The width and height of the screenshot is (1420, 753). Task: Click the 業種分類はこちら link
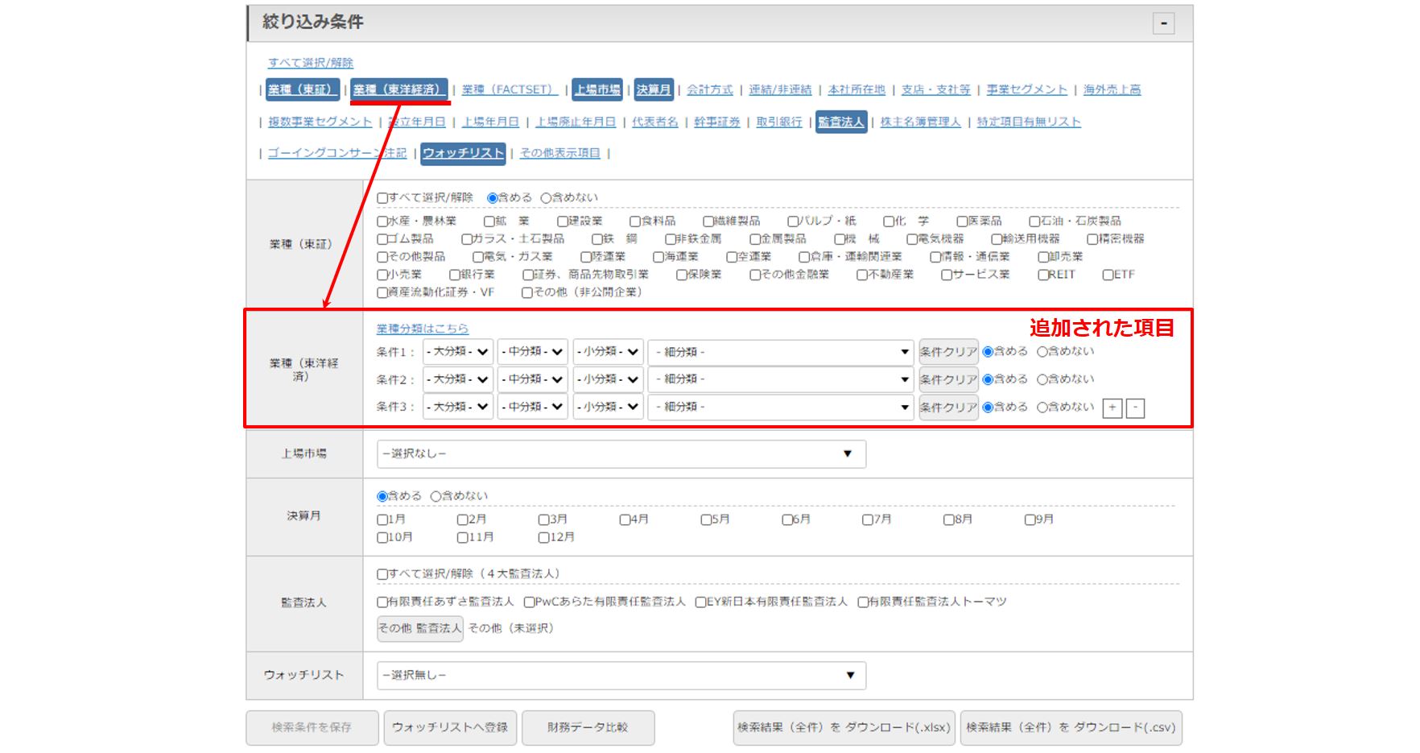[x=422, y=329]
